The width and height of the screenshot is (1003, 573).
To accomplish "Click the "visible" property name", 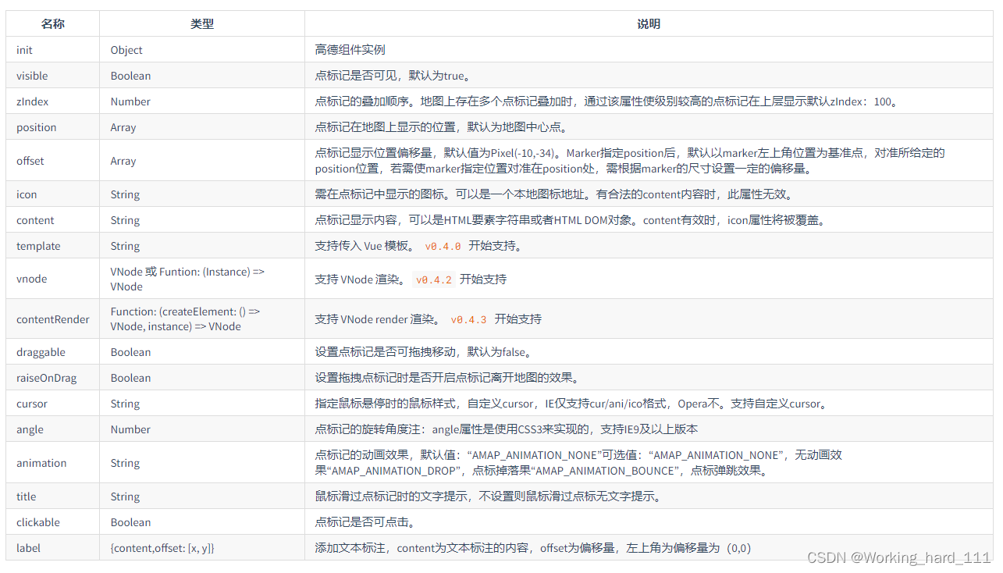I will 32,75.
